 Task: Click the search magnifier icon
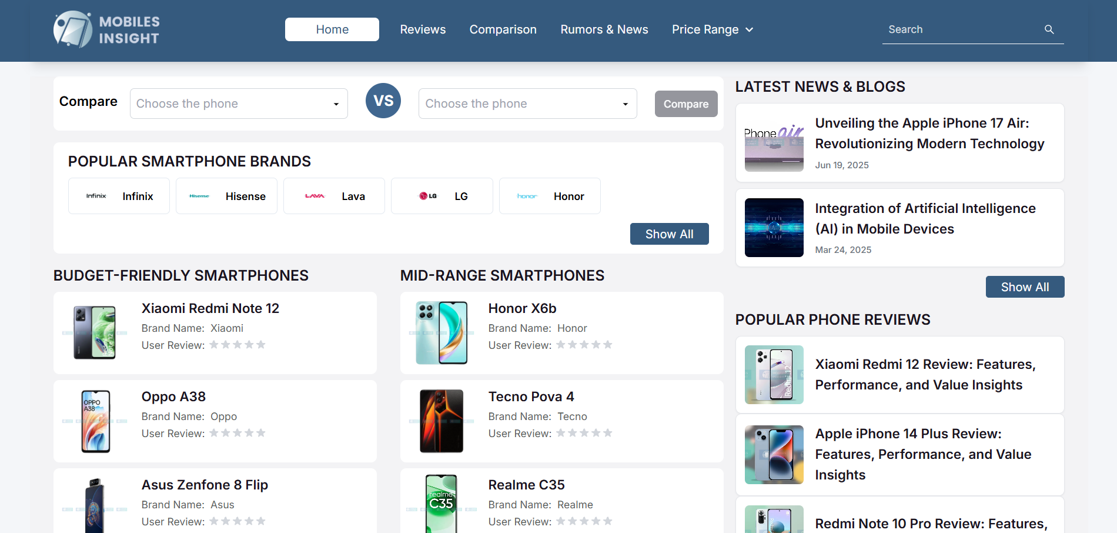pos(1049,29)
